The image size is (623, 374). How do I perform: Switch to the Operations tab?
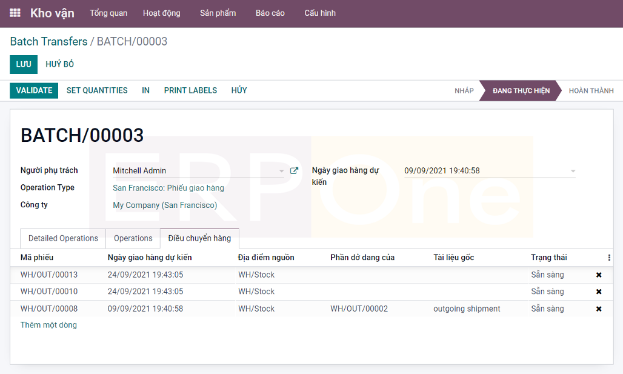(x=133, y=238)
